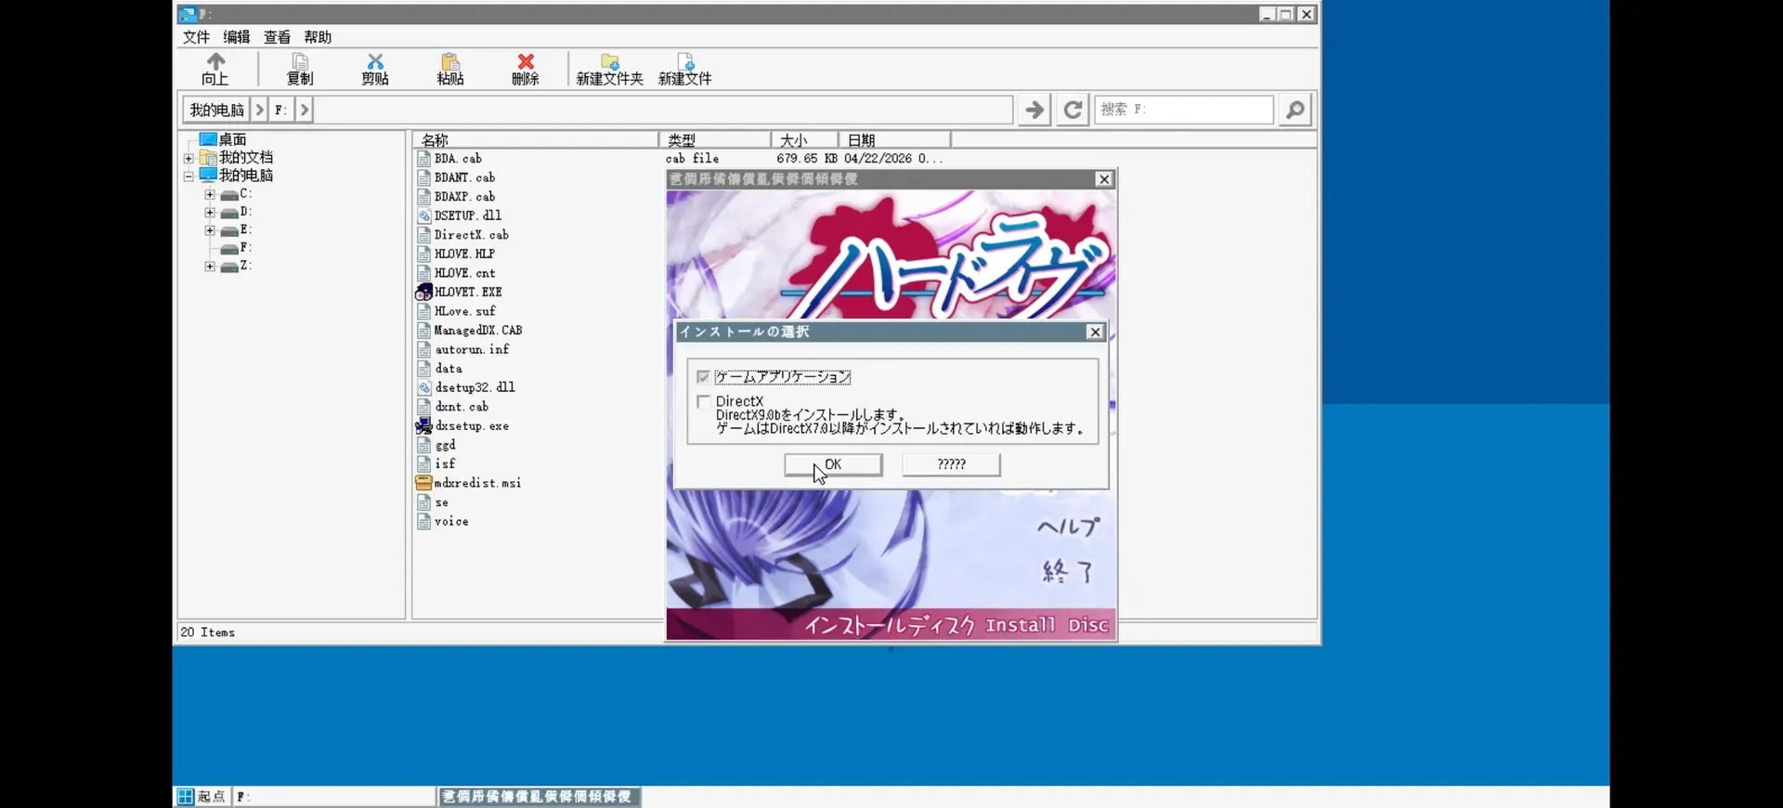Click the installer taskbar window button
The image size is (1783, 808).
pos(539,797)
